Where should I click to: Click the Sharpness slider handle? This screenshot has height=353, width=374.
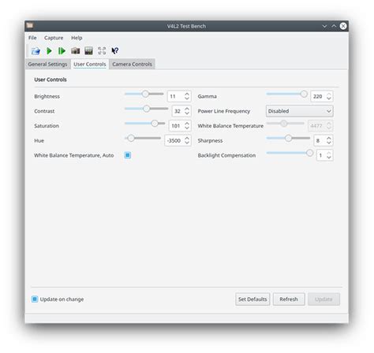[x=288, y=138]
